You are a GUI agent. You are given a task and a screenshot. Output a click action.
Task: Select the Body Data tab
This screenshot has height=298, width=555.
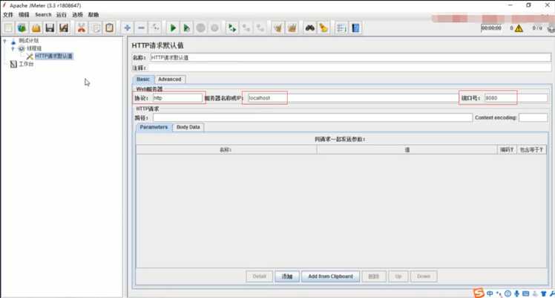pyautogui.click(x=188, y=127)
